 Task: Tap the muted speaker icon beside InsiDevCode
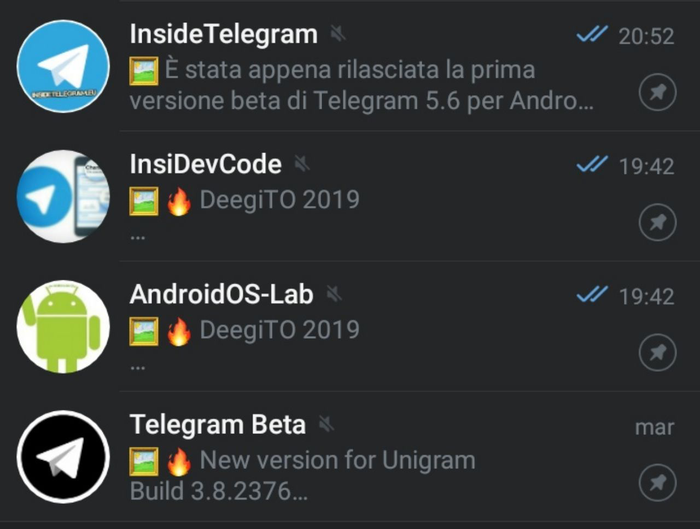302,164
